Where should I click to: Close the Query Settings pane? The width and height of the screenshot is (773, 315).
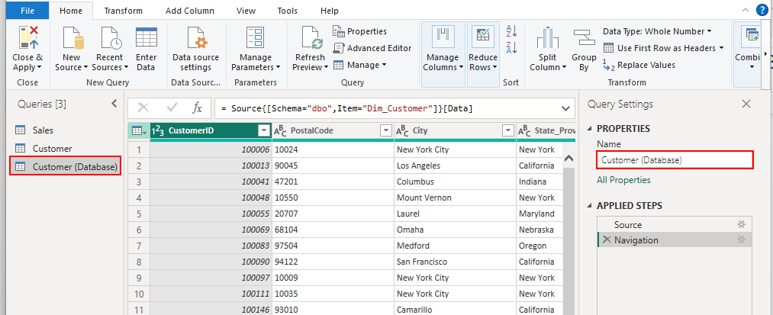coord(746,104)
